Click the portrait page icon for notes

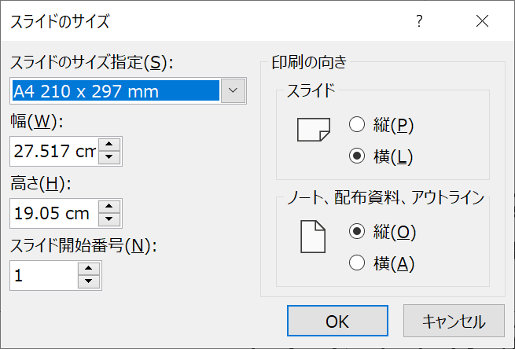[312, 237]
